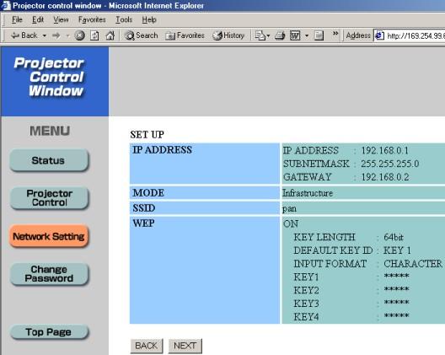
Task: Click the KEY4 masked value
Action: click(396, 316)
